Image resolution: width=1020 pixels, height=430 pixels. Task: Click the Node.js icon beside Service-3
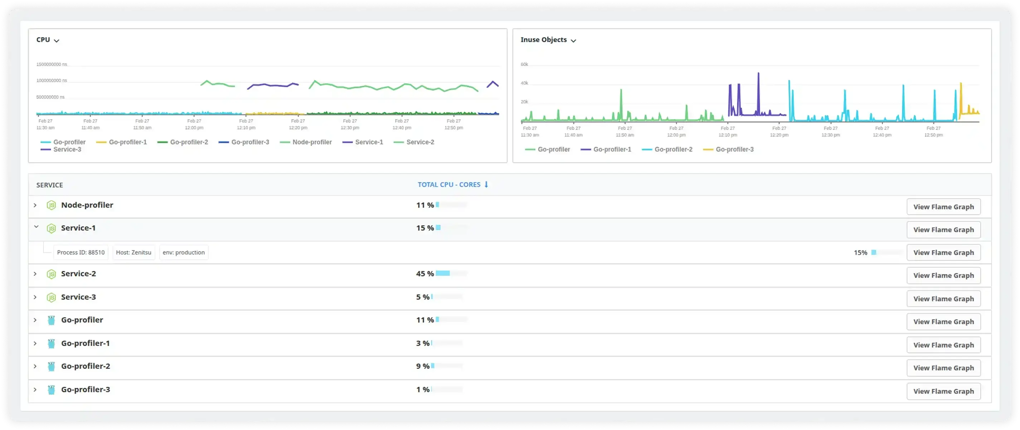click(51, 297)
